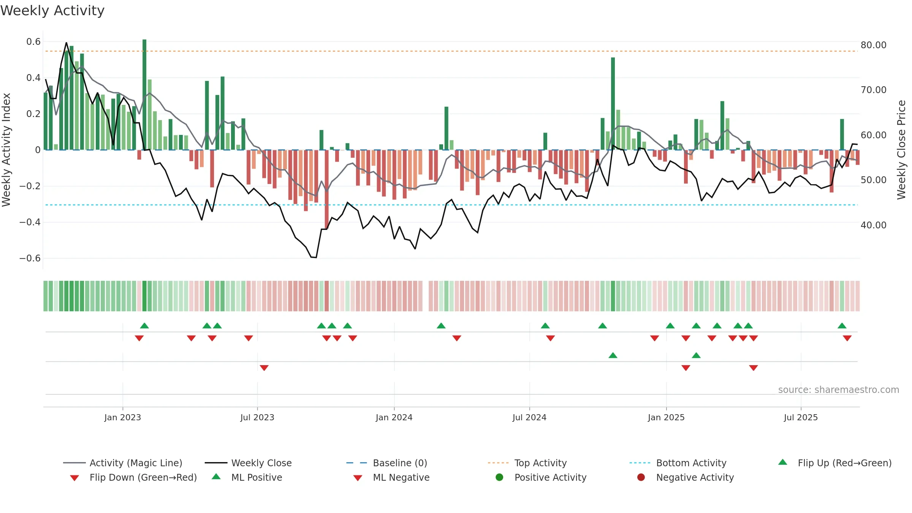Screen dimensions: 912x513
Task: Click the Flip Up marker just after Jul 2024
Action: (x=545, y=326)
